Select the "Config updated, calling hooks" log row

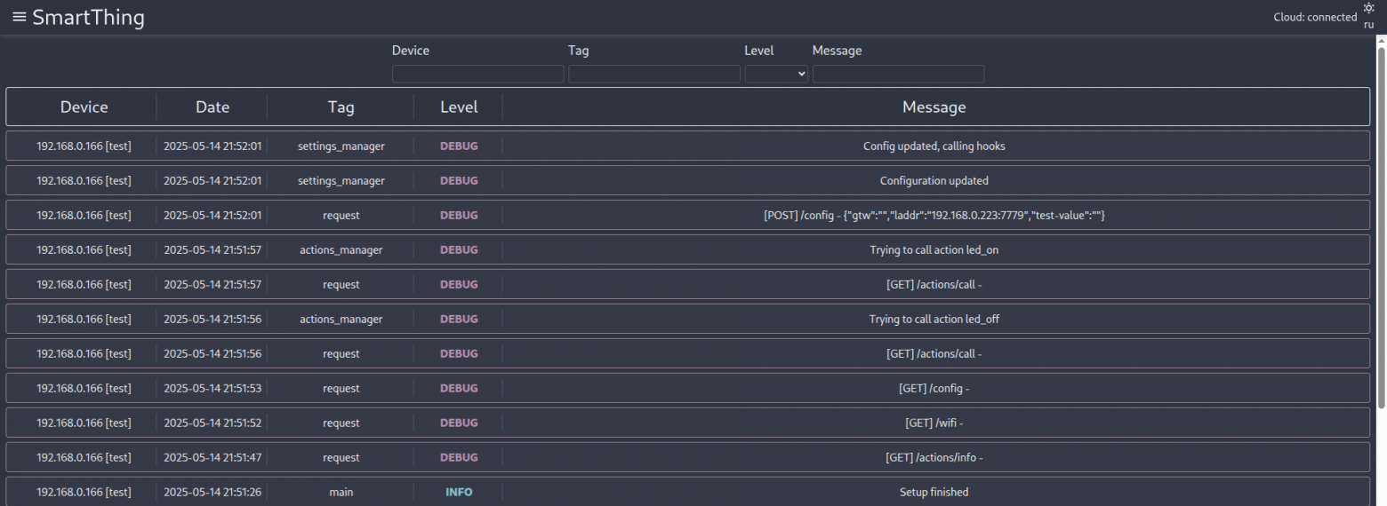[934, 146]
